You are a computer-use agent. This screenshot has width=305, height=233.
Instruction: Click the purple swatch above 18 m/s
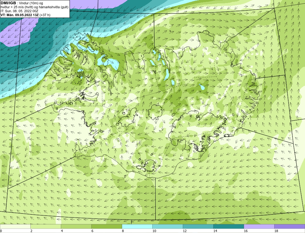[x=290, y=226]
